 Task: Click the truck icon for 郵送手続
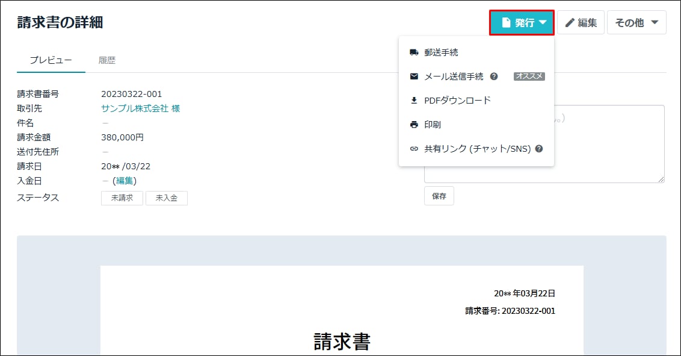point(414,52)
